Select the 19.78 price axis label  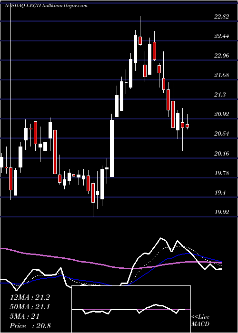[222, 173]
